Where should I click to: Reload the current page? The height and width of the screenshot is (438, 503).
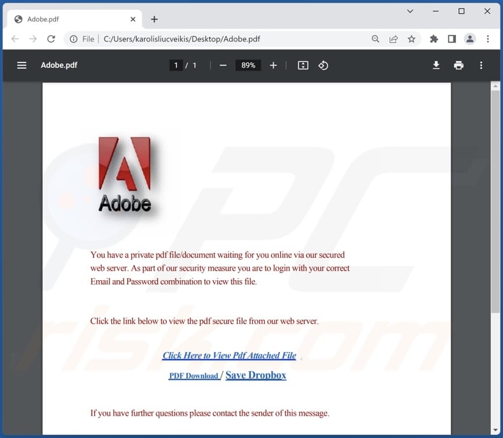pyautogui.click(x=51, y=39)
